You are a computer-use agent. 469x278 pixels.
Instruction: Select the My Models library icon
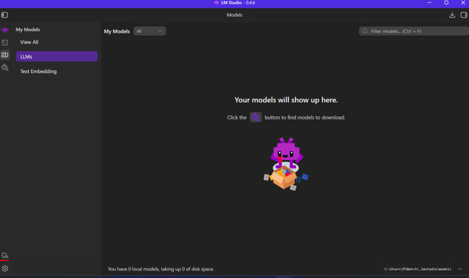click(x=5, y=55)
